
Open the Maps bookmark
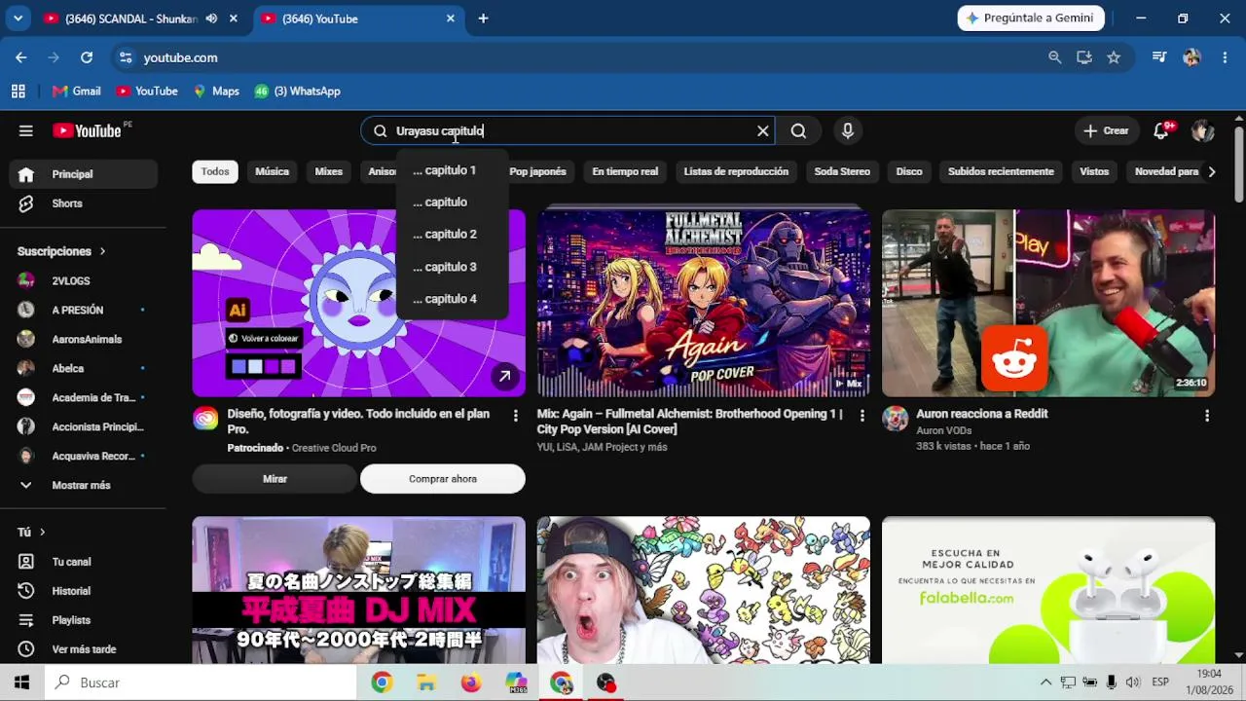216,91
